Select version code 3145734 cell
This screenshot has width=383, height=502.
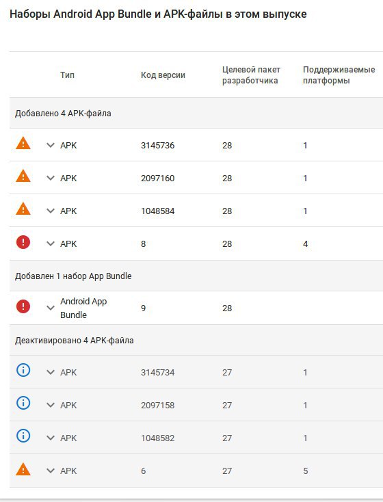[157, 372]
